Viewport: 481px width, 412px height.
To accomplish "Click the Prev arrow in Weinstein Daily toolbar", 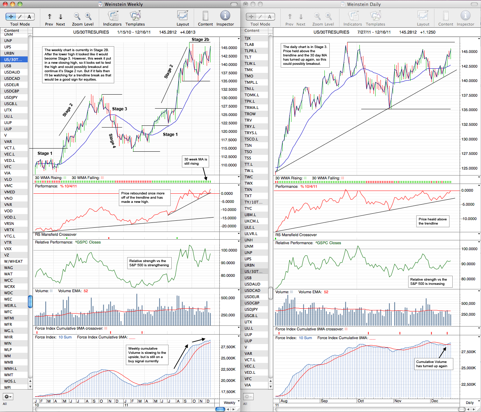I will pos(290,16).
